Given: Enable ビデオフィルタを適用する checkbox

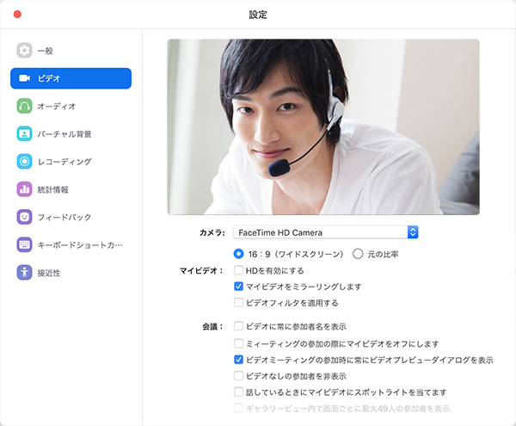Looking at the screenshot, I should click(238, 303).
